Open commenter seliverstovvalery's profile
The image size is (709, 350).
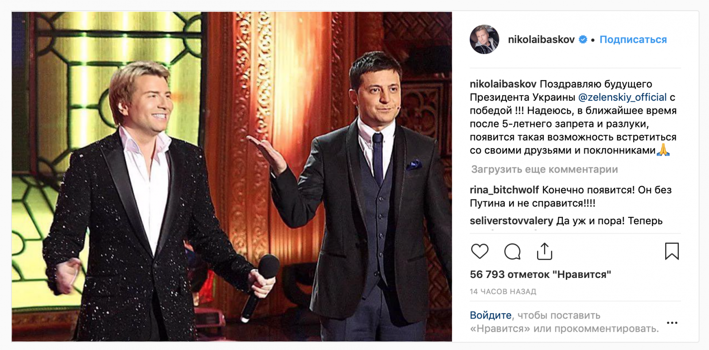pos(511,221)
